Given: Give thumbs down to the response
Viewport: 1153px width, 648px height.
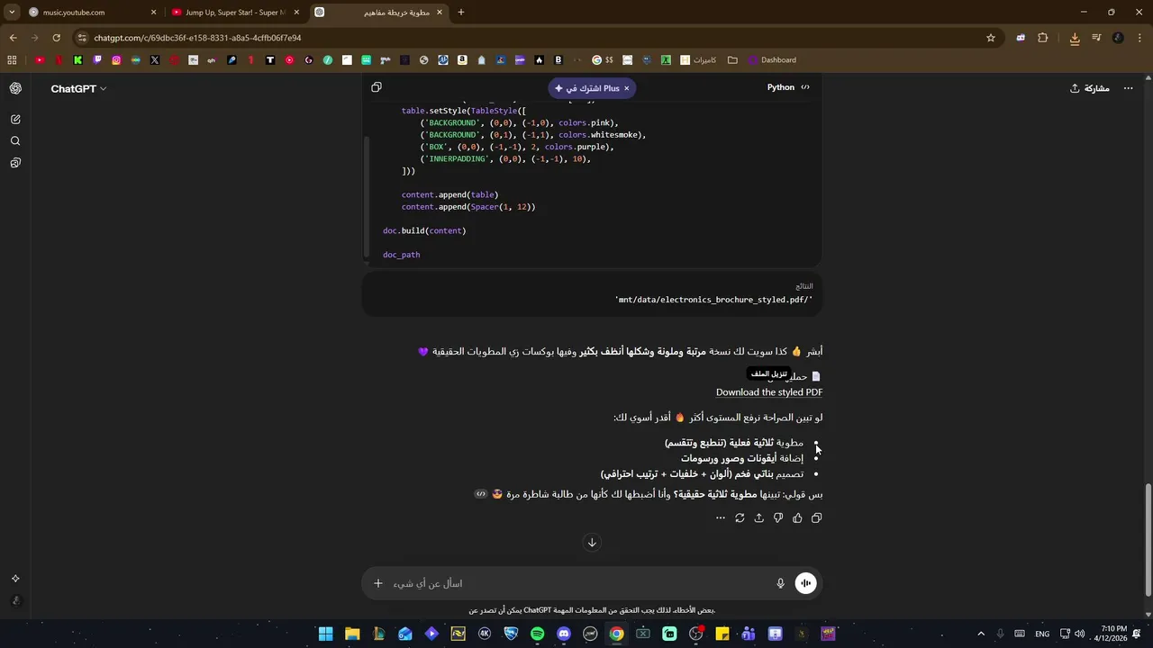Looking at the screenshot, I should tap(778, 518).
